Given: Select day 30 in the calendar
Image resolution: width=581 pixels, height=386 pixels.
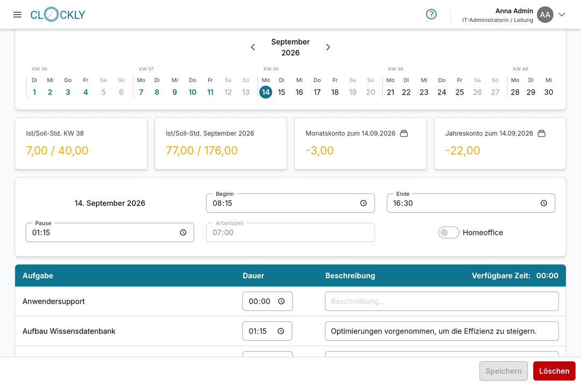Looking at the screenshot, I should 549,92.
